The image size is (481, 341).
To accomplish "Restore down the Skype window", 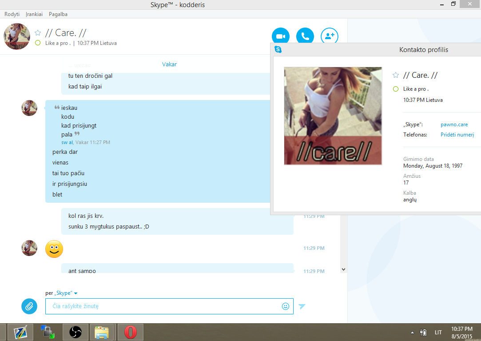I will 453,4.
